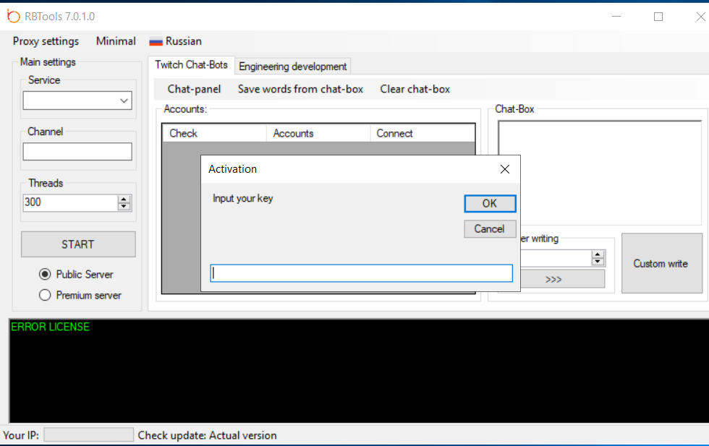Open Chat-panel toolbar item

coord(194,89)
